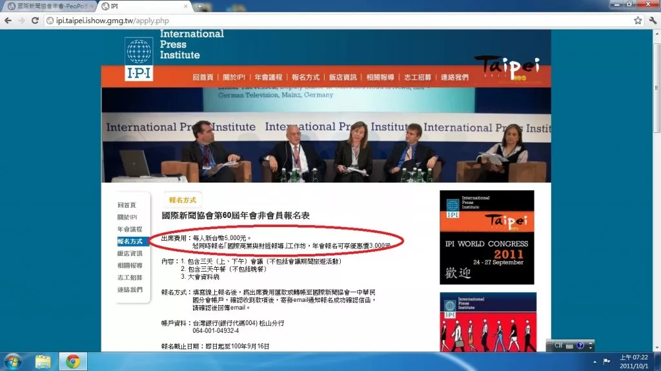This screenshot has width=661, height=371.
Task: Open 年會議程 in top navigation
Action: 269,77
